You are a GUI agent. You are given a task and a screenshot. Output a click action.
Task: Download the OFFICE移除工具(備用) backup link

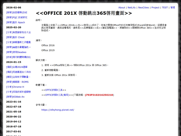click(x=57, y=95)
